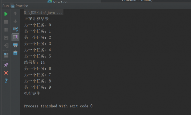
Task: Toggle the Pin Tab icon
Action: click(x=6, y=65)
